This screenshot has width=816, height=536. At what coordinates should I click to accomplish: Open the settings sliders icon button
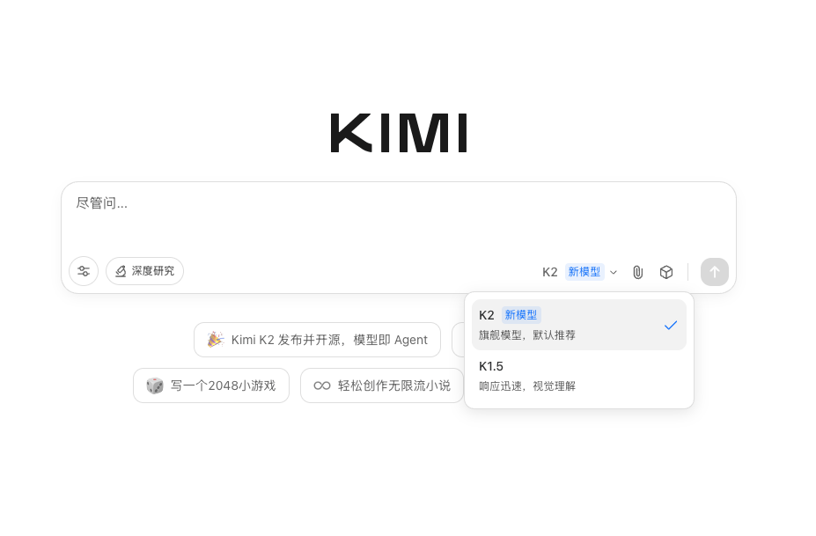click(x=84, y=271)
